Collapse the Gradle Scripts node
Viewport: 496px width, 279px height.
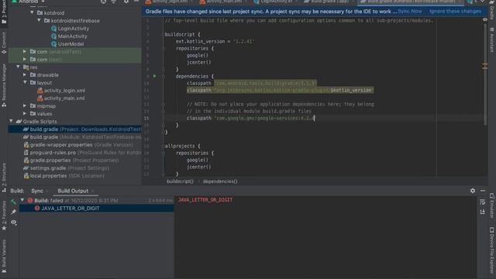12,122
